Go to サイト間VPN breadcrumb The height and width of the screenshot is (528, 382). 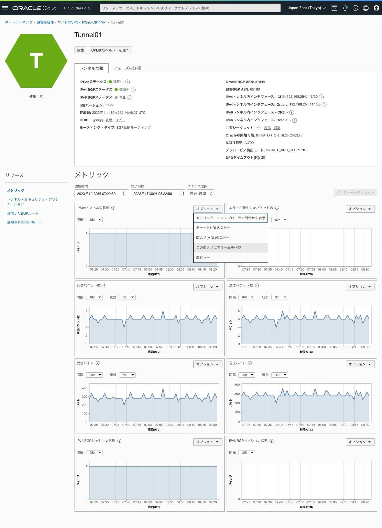click(x=68, y=22)
